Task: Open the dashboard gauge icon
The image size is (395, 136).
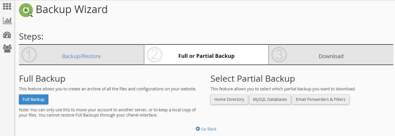Action: (x=7, y=35)
